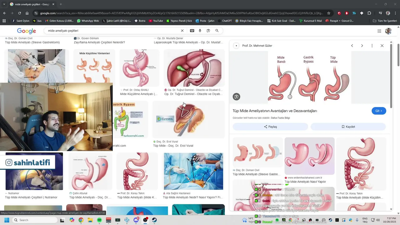Viewport: 400px width, 225px height.
Task: Open the Chrome extensions puzzle menu
Action: tap(369, 13)
